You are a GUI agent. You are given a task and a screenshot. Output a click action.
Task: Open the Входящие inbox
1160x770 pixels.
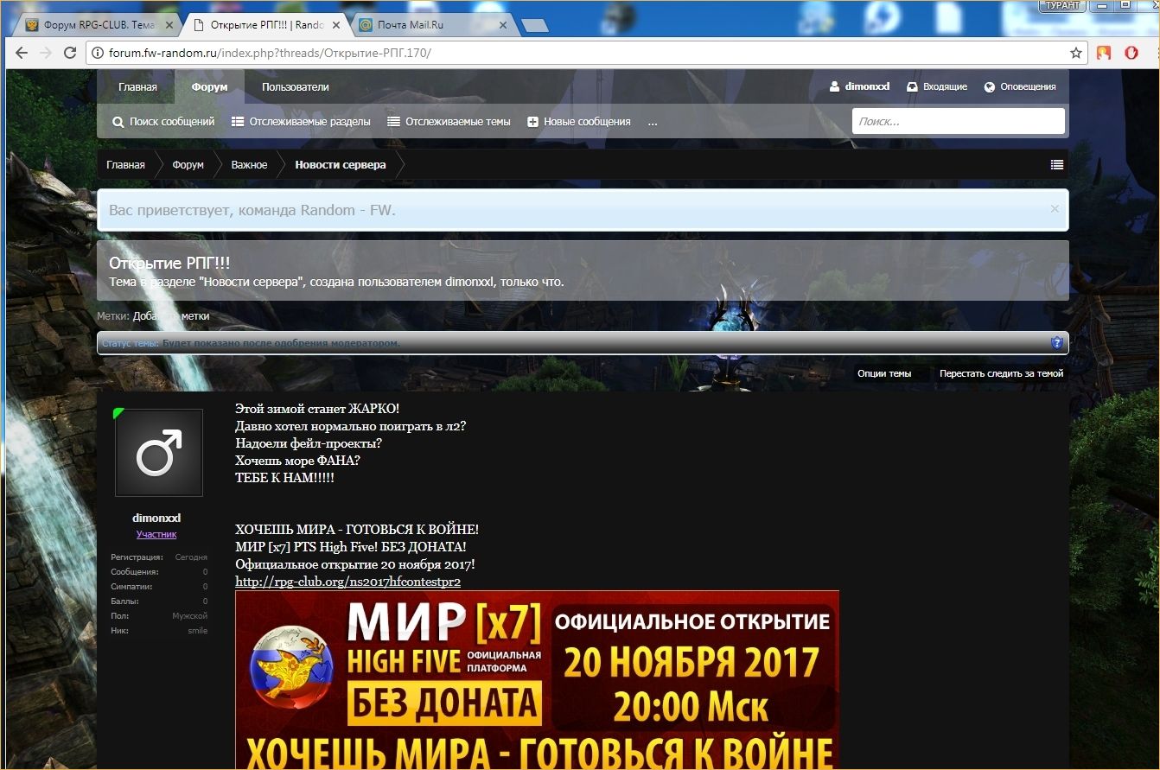click(937, 87)
